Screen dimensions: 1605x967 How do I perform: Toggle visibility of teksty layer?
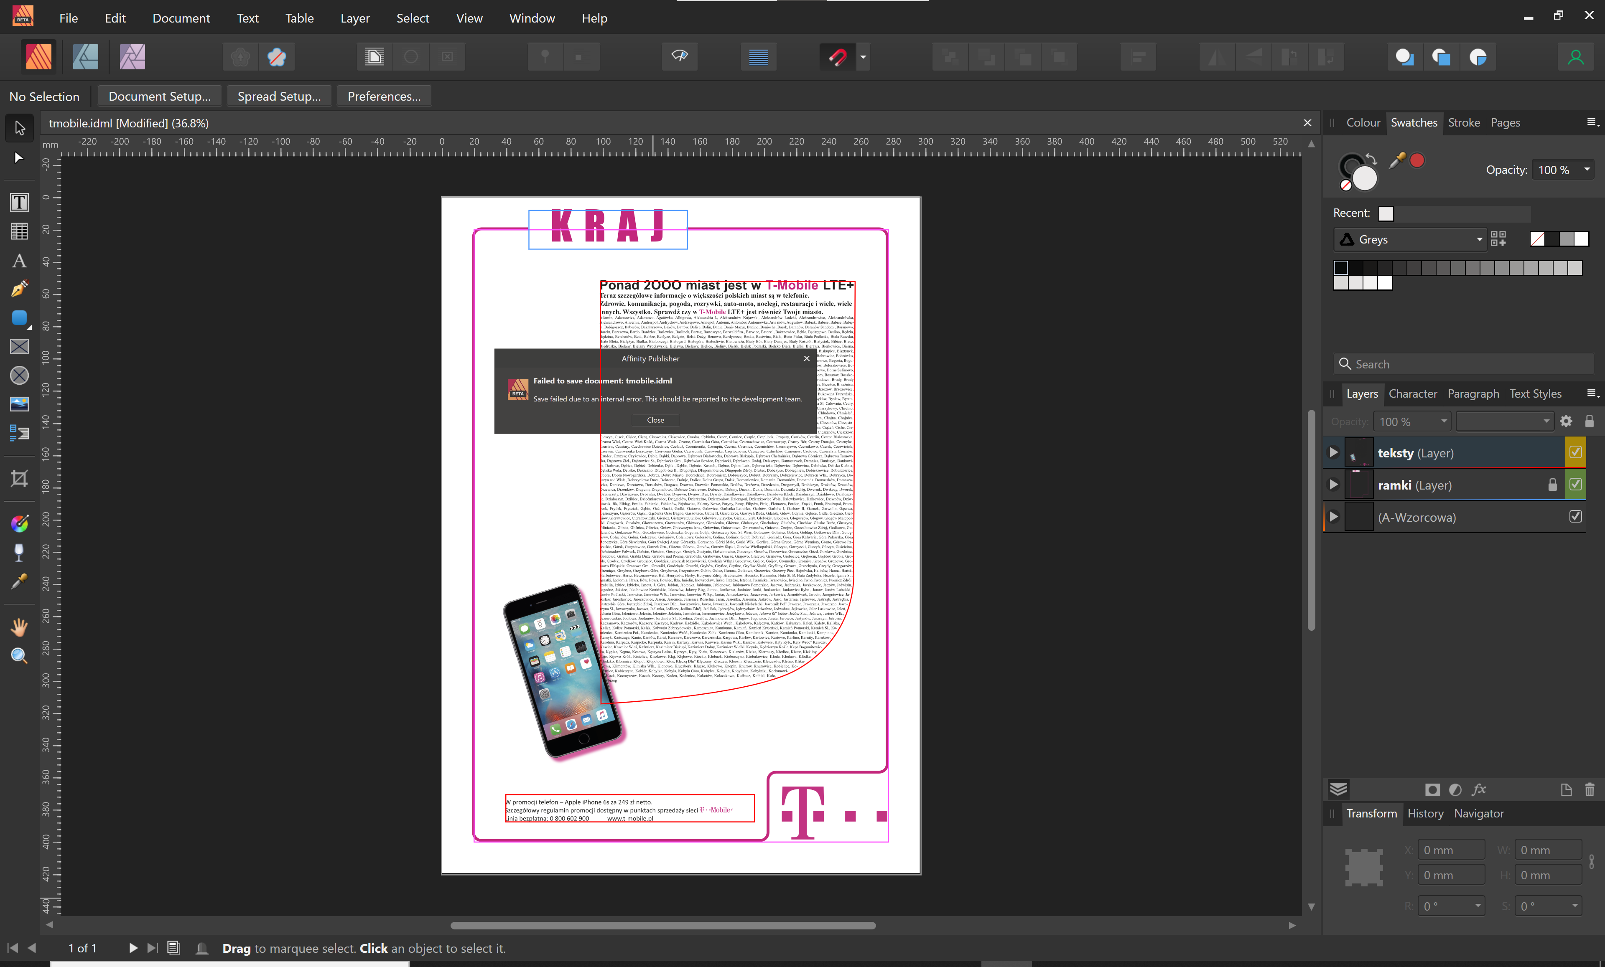click(x=1576, y=452)
